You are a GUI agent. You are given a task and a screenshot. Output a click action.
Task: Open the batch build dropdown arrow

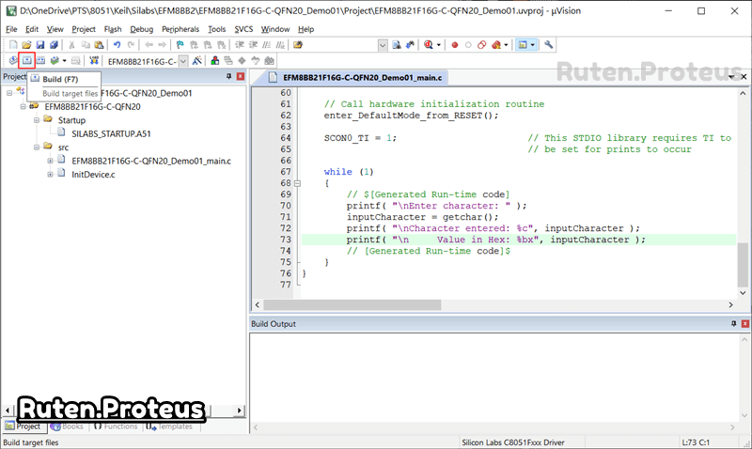click(64, 61)
